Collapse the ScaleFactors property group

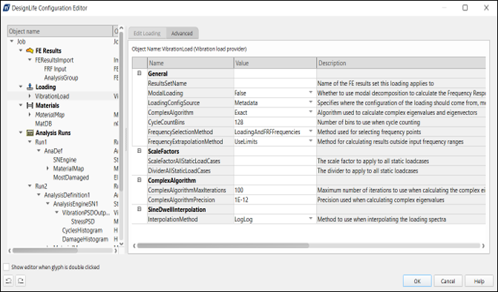[139, 151]
